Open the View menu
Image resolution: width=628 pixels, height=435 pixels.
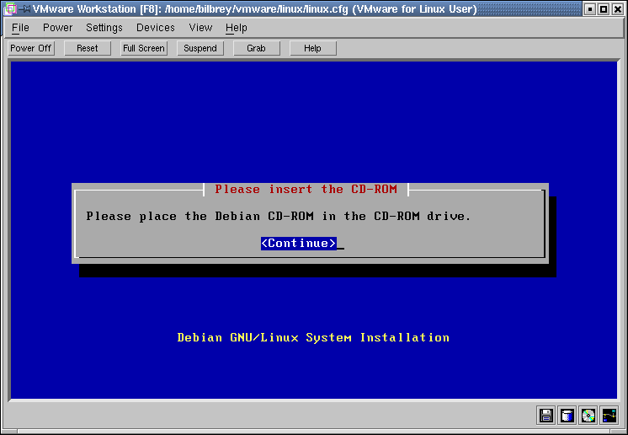click(200, 28)
